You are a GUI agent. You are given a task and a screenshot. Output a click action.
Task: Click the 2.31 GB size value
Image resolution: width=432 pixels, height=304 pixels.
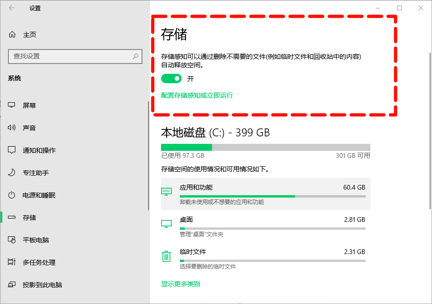pyautogui.click(x=354, y=252)
